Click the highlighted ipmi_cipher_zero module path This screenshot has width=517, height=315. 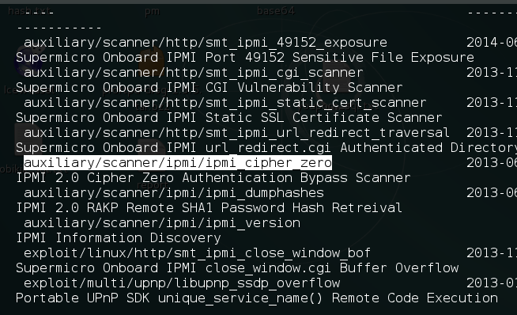tap(178, 163)
